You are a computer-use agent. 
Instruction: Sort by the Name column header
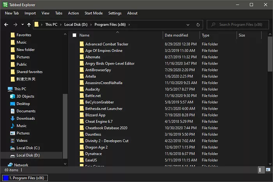tap(85, 35)
